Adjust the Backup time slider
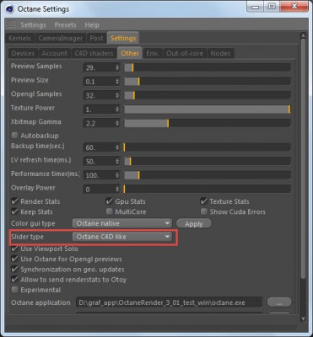Image resolution: width=313 pixels, height=337 pixels. 208,147
